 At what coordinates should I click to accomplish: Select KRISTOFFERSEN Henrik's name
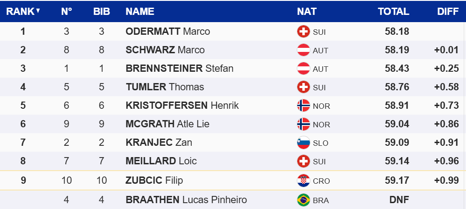(182, 106)
